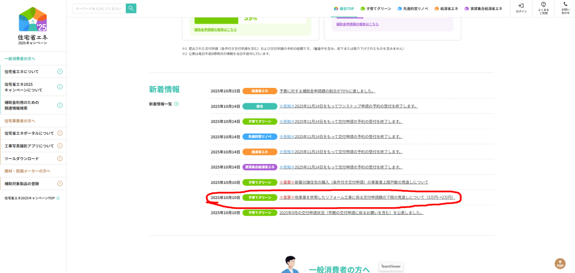Click the お問い合わせ phone icon
Screen dimensions: 575x273
[x=565, y=4]
